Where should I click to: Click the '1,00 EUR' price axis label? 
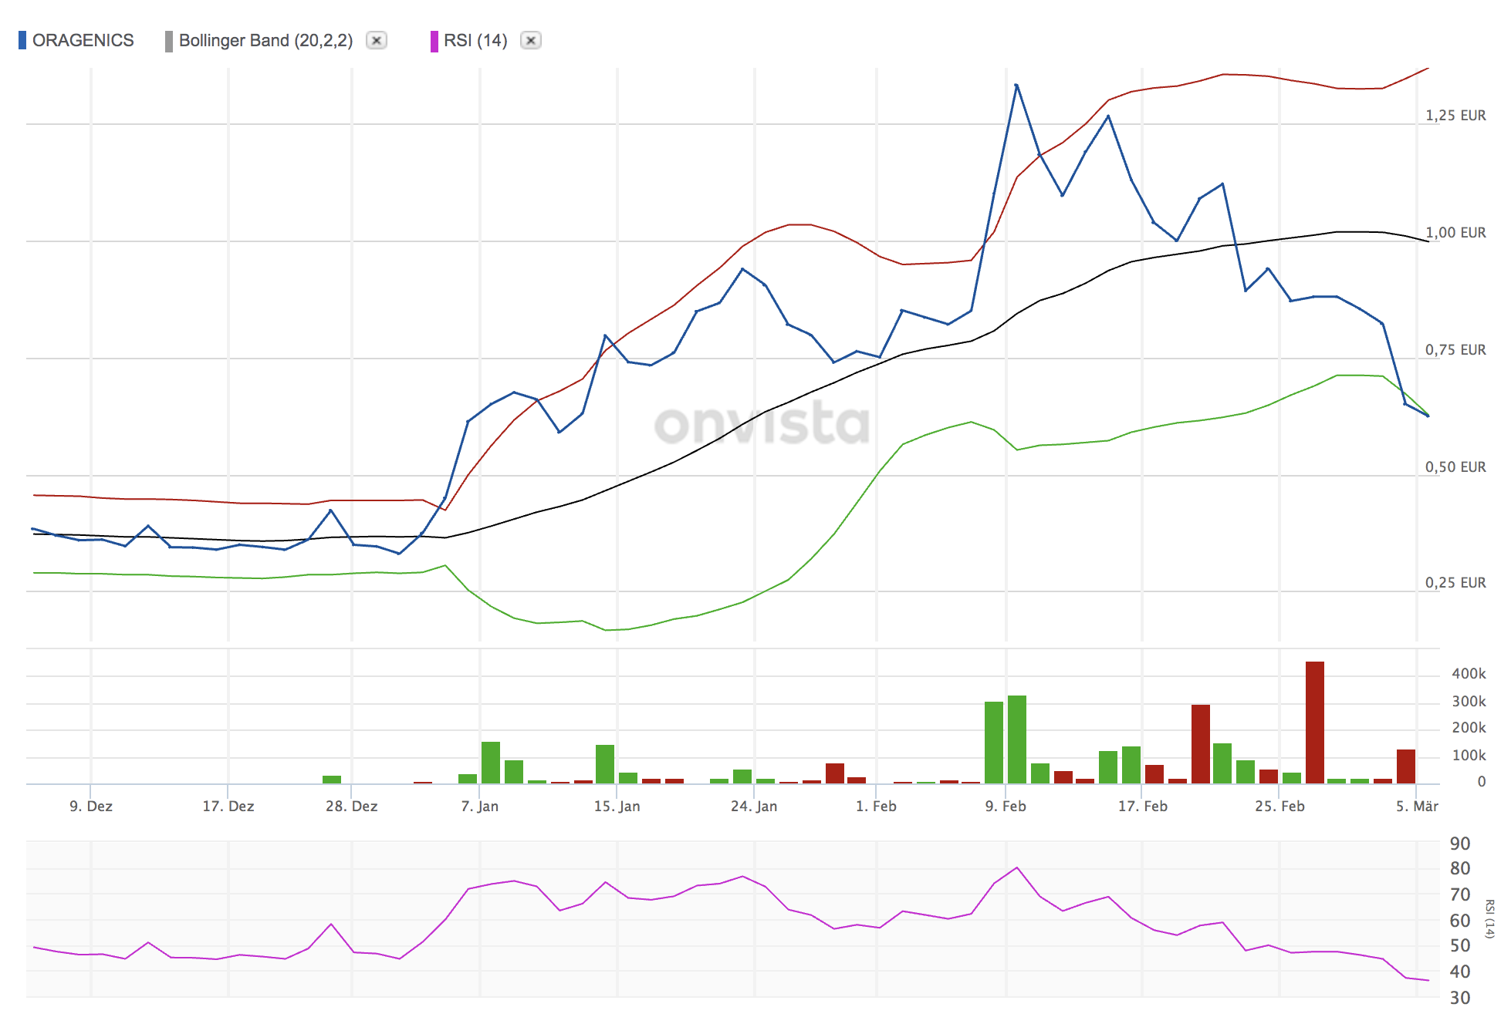(x=1455, y=233)
